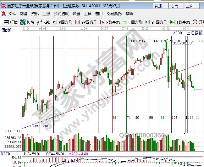
Task: Open the 文件 menu
Action: [x=12, y=14]
